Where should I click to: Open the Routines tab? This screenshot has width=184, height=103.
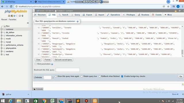(143, 15)
